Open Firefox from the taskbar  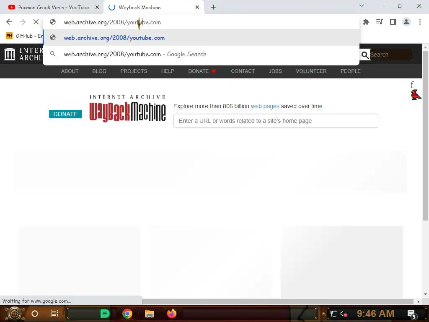click(172, 314)
